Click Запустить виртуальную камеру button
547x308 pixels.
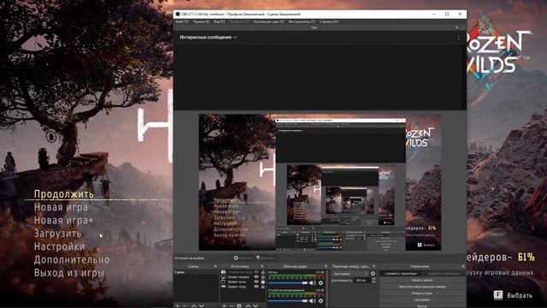422,287
